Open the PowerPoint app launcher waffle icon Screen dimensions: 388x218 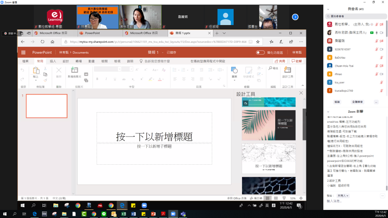click(x=23, y=52)
